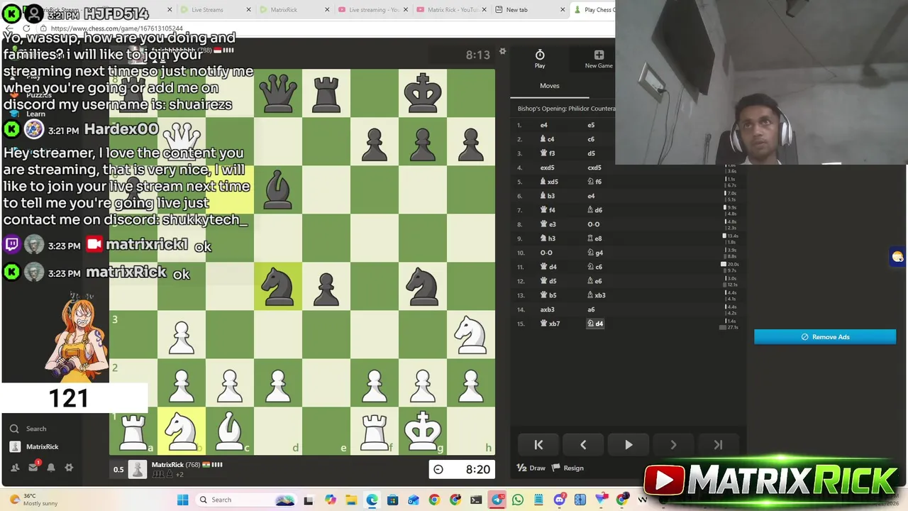Open the weather widget showing 36°C Mostly sunny

click(33, 500)
